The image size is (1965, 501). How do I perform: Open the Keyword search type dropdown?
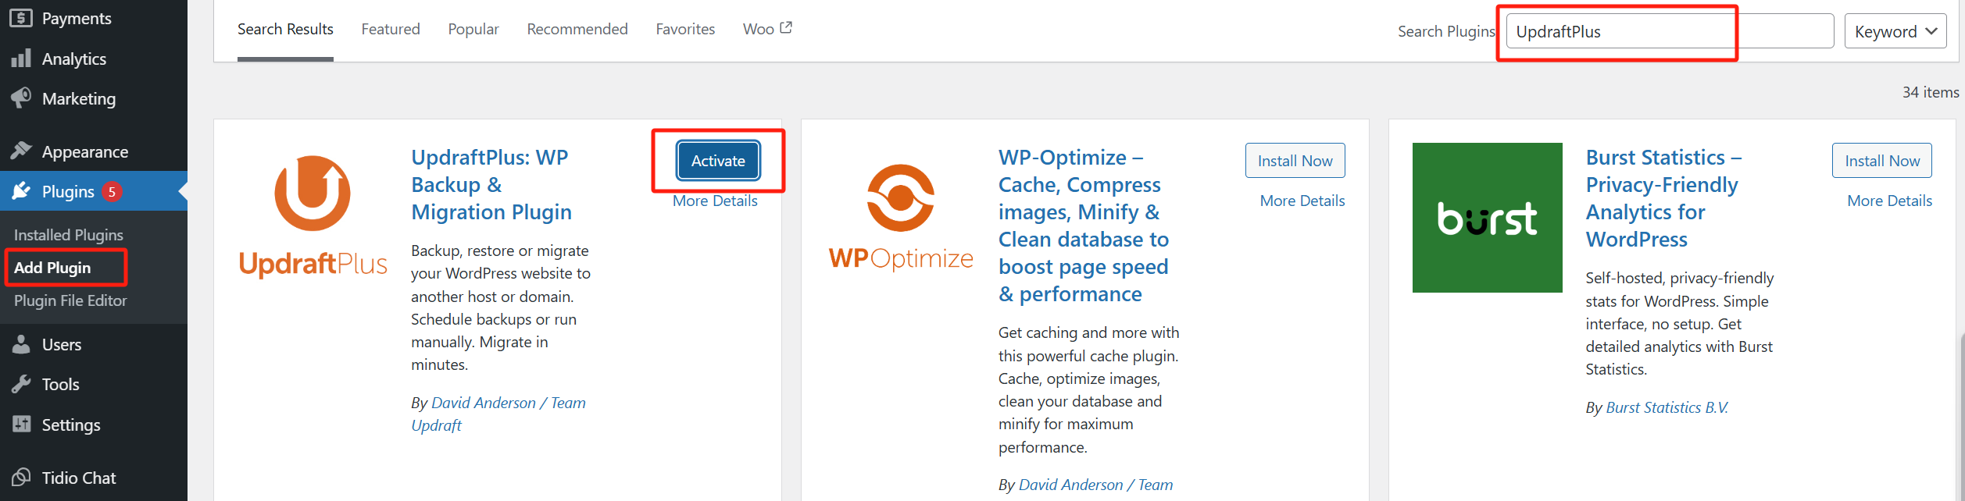click(1895, 32)
